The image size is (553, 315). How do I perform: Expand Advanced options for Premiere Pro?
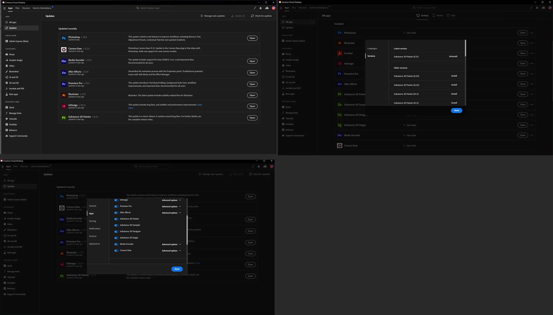(171, 207)
